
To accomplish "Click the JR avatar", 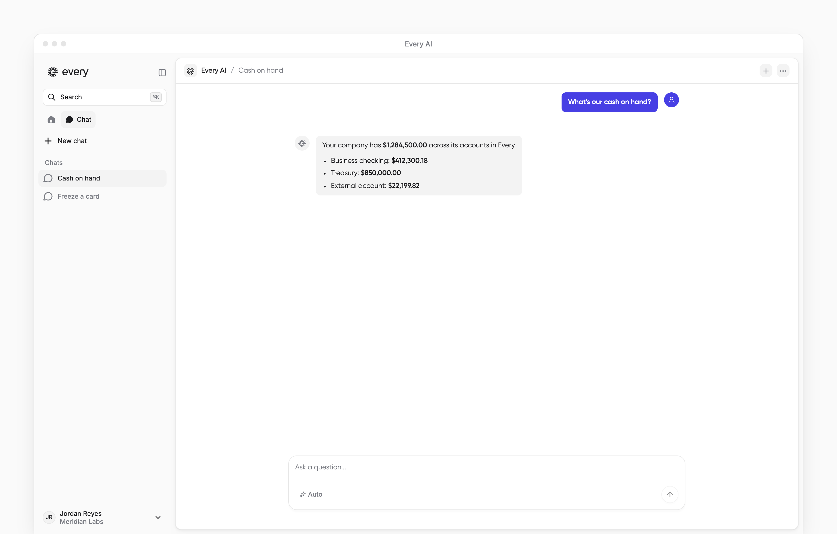I will click(49, 517).
